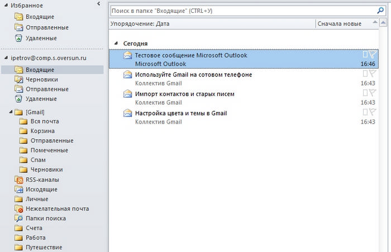Open message Используйте Gmail на сотовом телефоне
Viewport: 391px width, 252px height.
[x=244, y=79]
